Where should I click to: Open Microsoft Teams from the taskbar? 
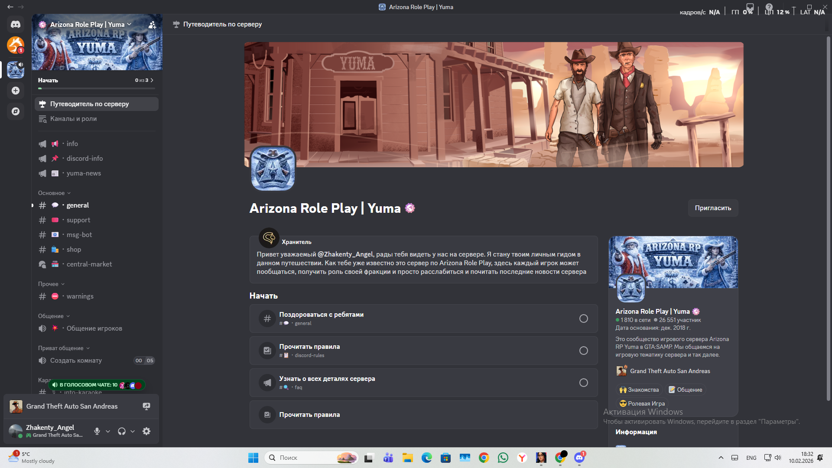click(388, 458)
